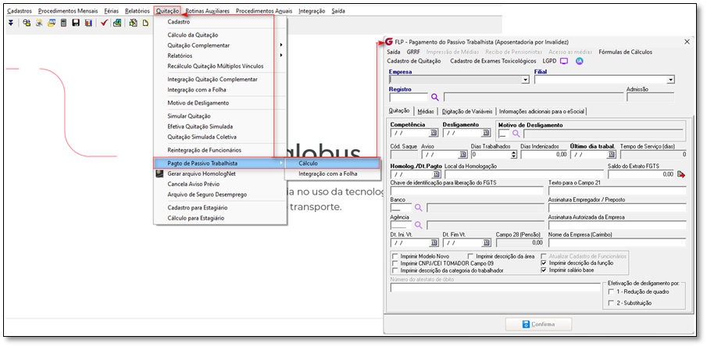Click the magnifier beside Motivo de Desligamento
Screen dimensions: 707x347
pyautogui.click(x=516, y=134)
